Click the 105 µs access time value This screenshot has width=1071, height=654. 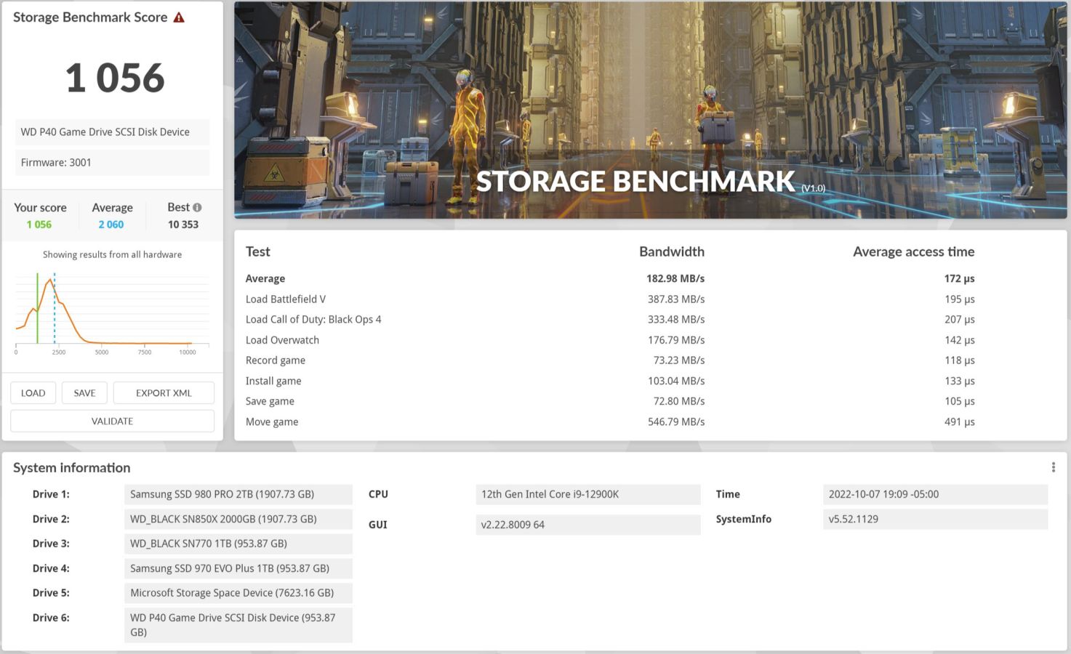960,401
